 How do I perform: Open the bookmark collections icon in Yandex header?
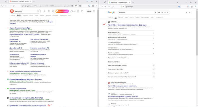82,11
